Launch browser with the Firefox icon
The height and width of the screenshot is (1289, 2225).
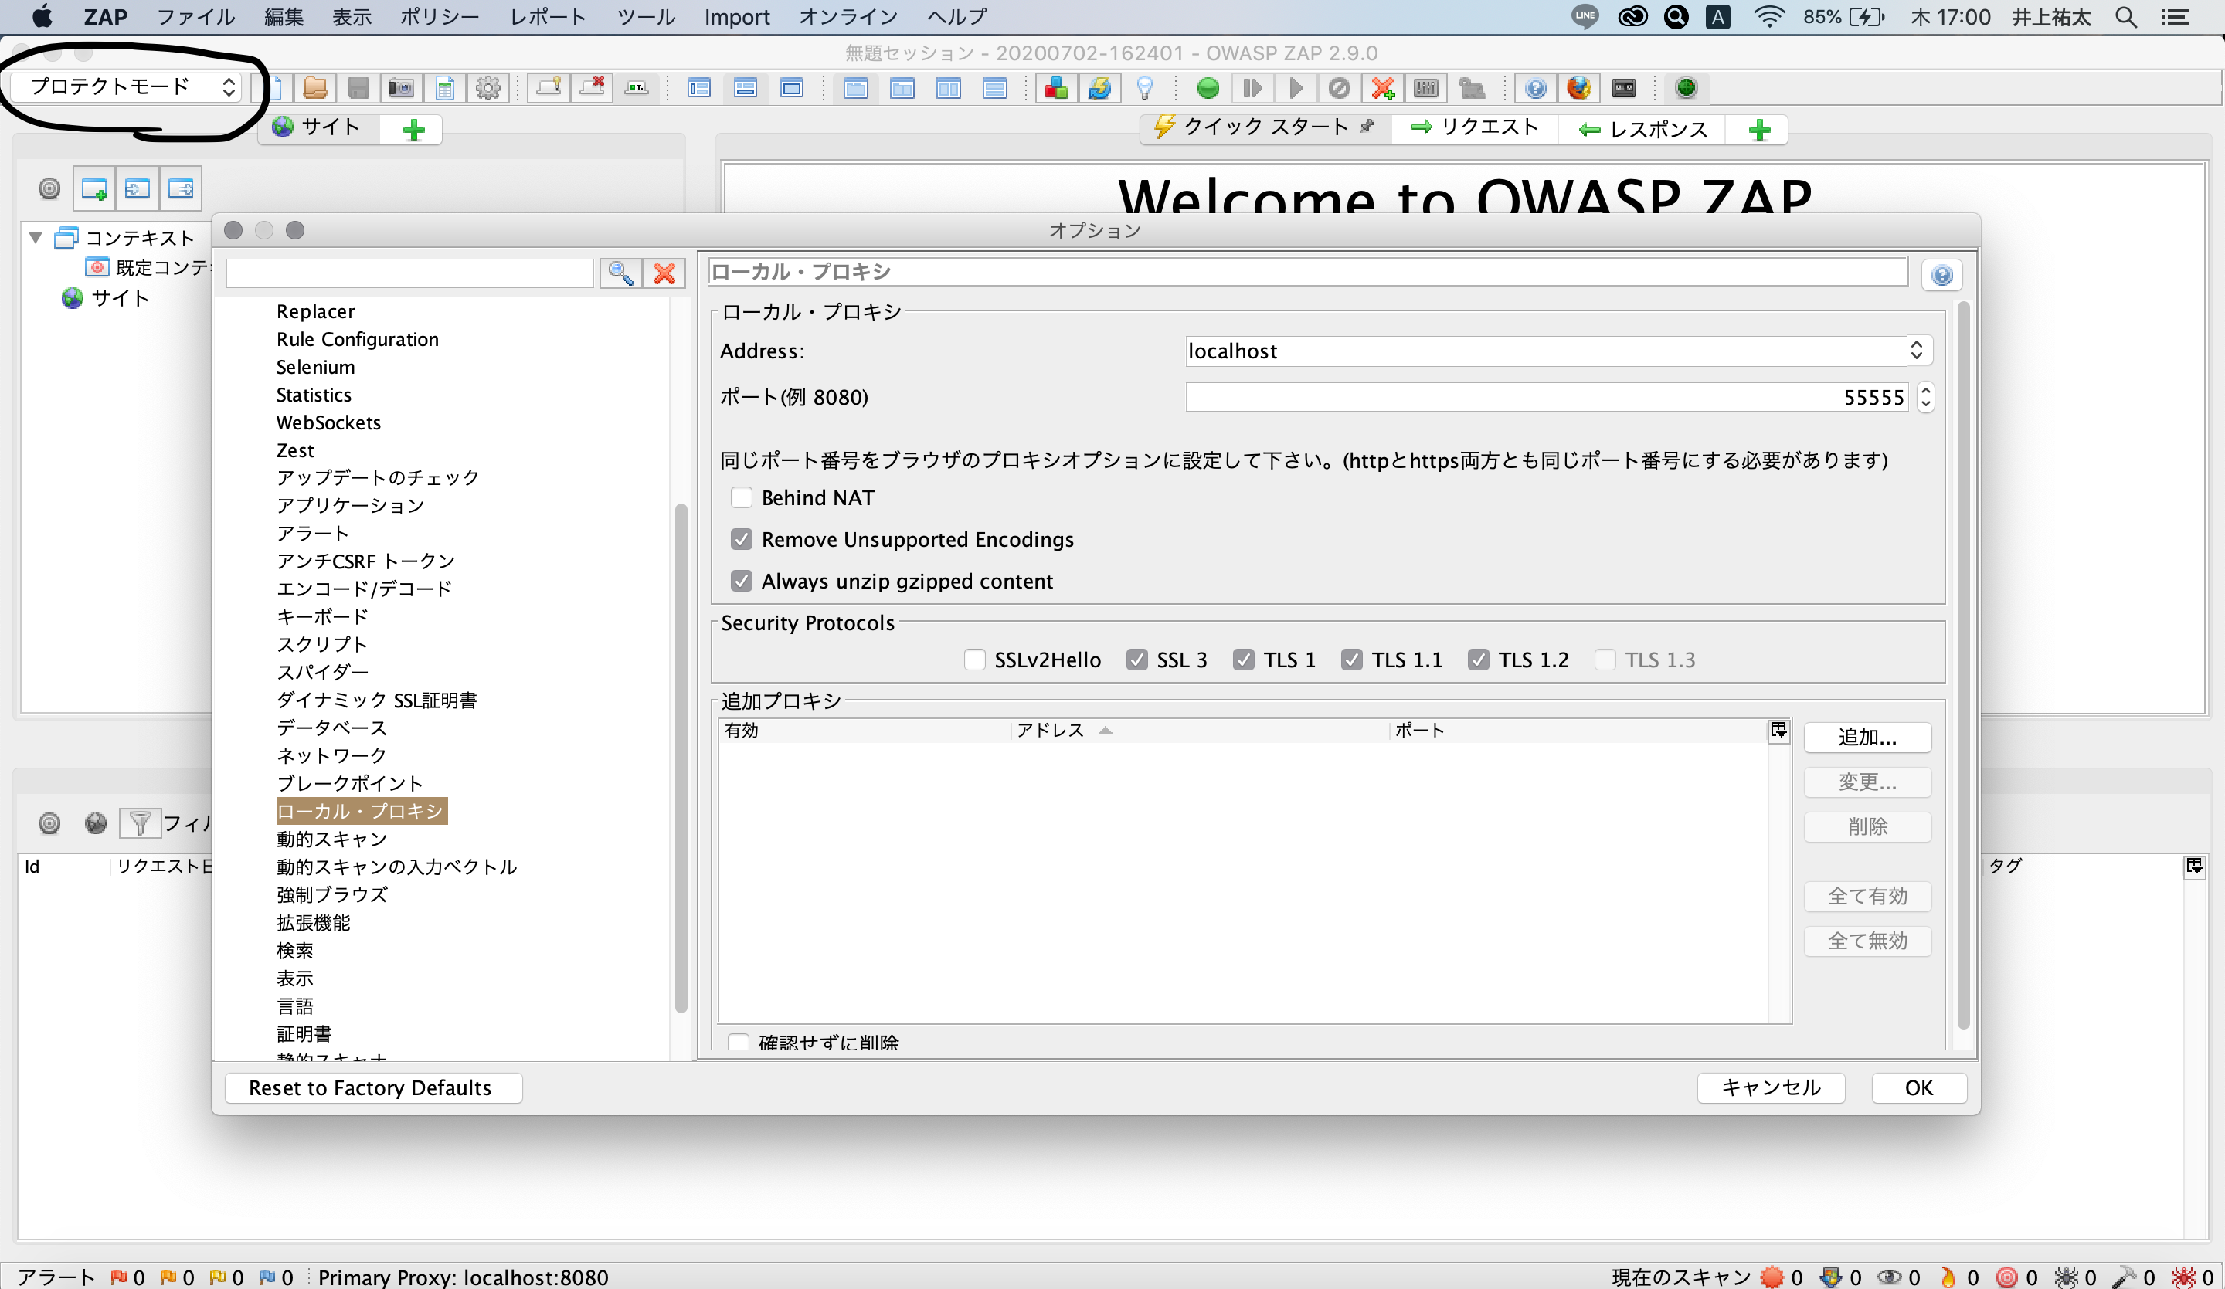[1580, 88]
